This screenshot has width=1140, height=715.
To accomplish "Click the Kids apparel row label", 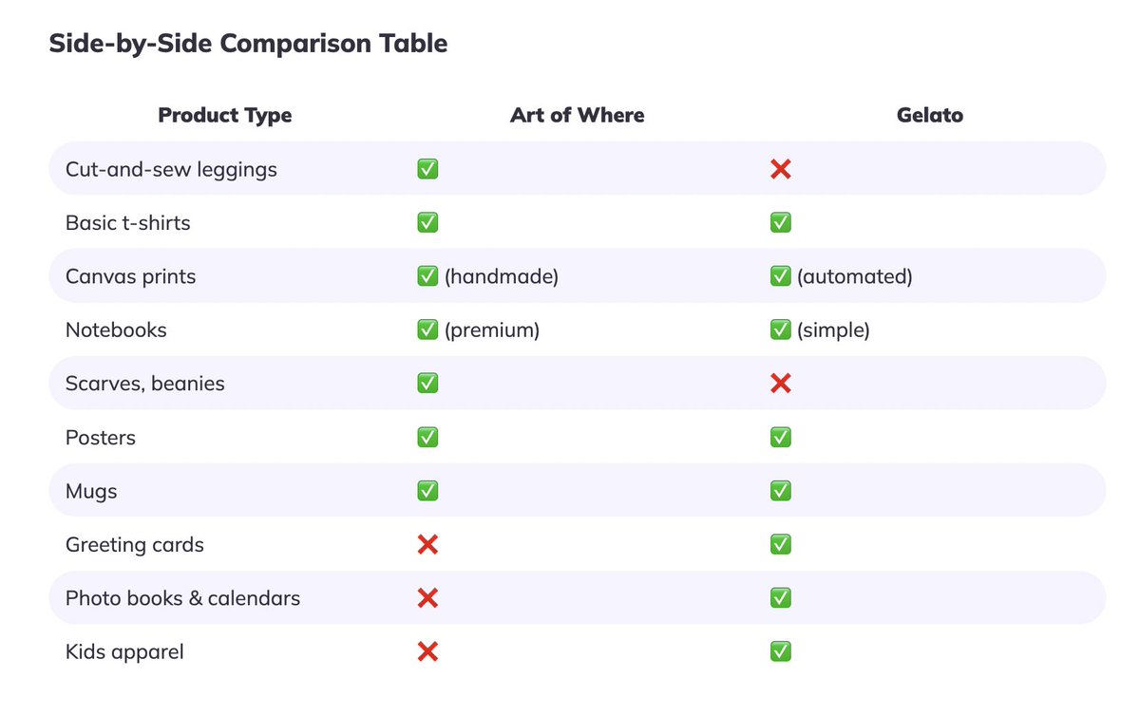I will [124, 651].
